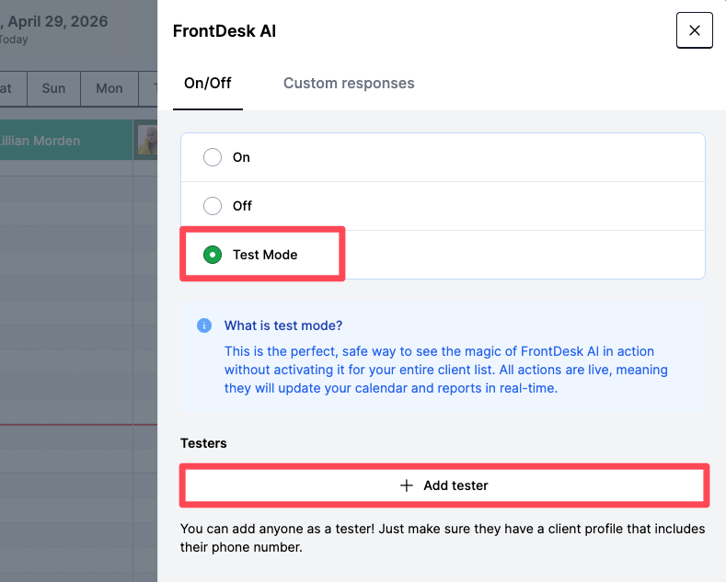Viewport: 726px width, 582px height.
Task: Select the Sun day column header
Action: 53,88
